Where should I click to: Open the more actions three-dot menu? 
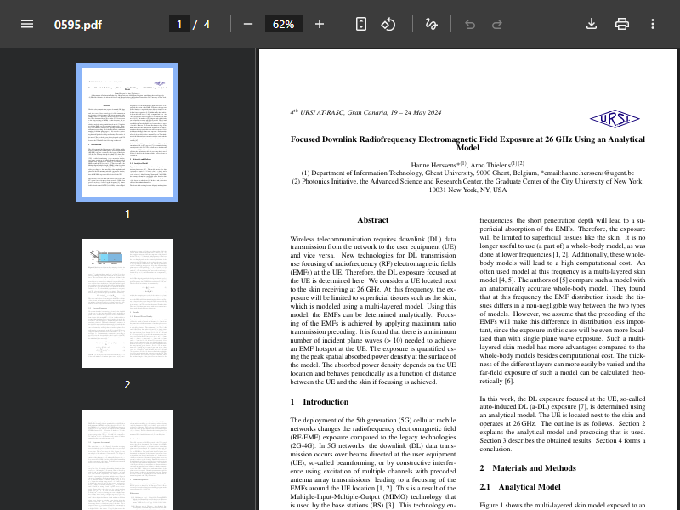pos(653,24)
